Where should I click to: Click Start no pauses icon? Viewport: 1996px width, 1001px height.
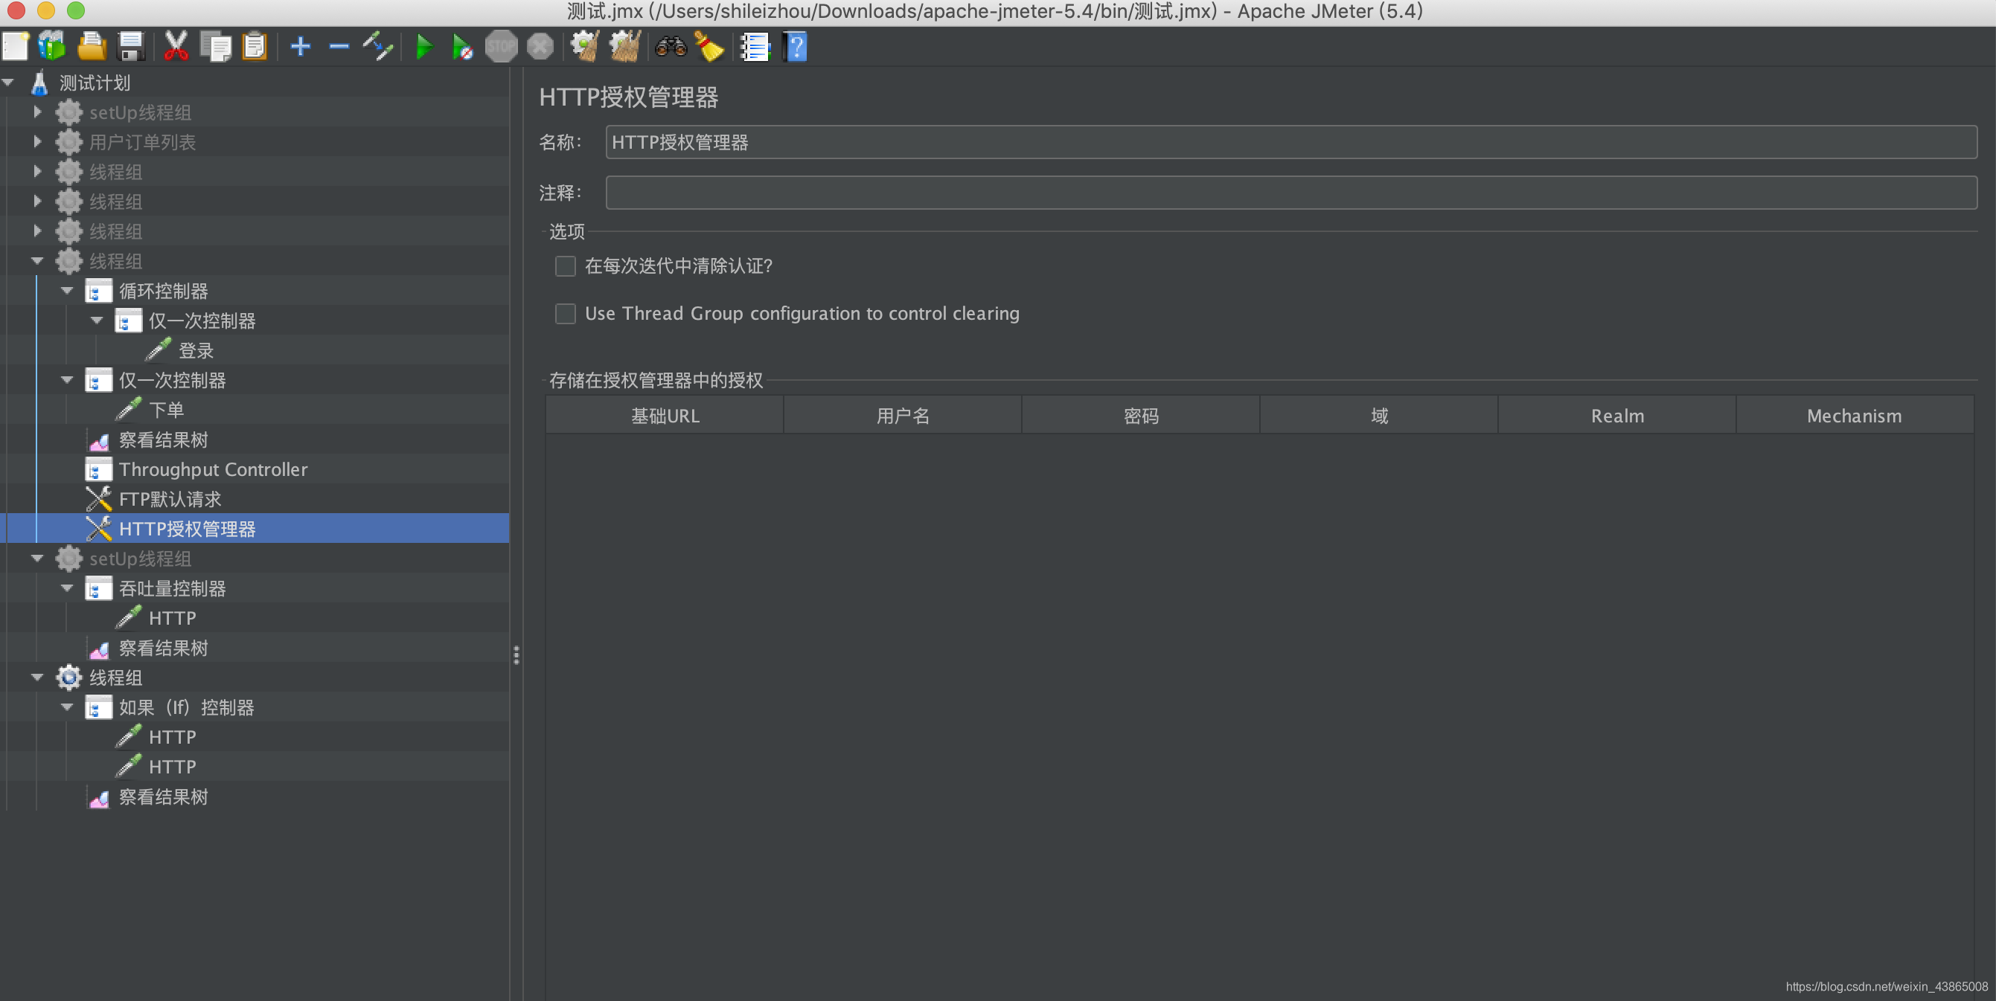tap(463, 48)
